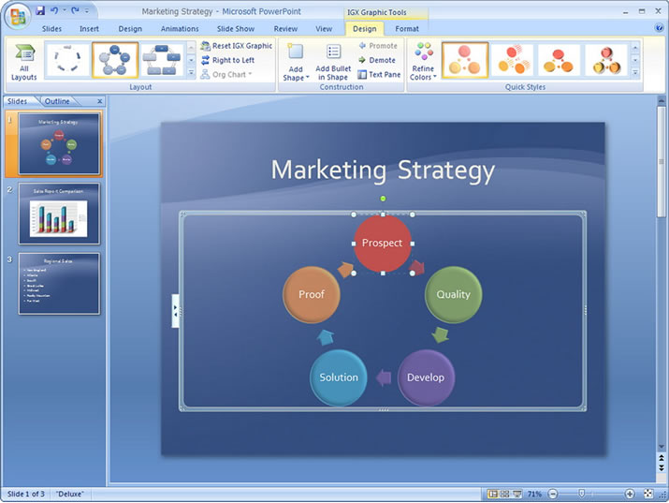Image resolution: width=669 pixels, height=503 pixels.
Task: Toggle Right to Left layout
Action: coord(227,60)
